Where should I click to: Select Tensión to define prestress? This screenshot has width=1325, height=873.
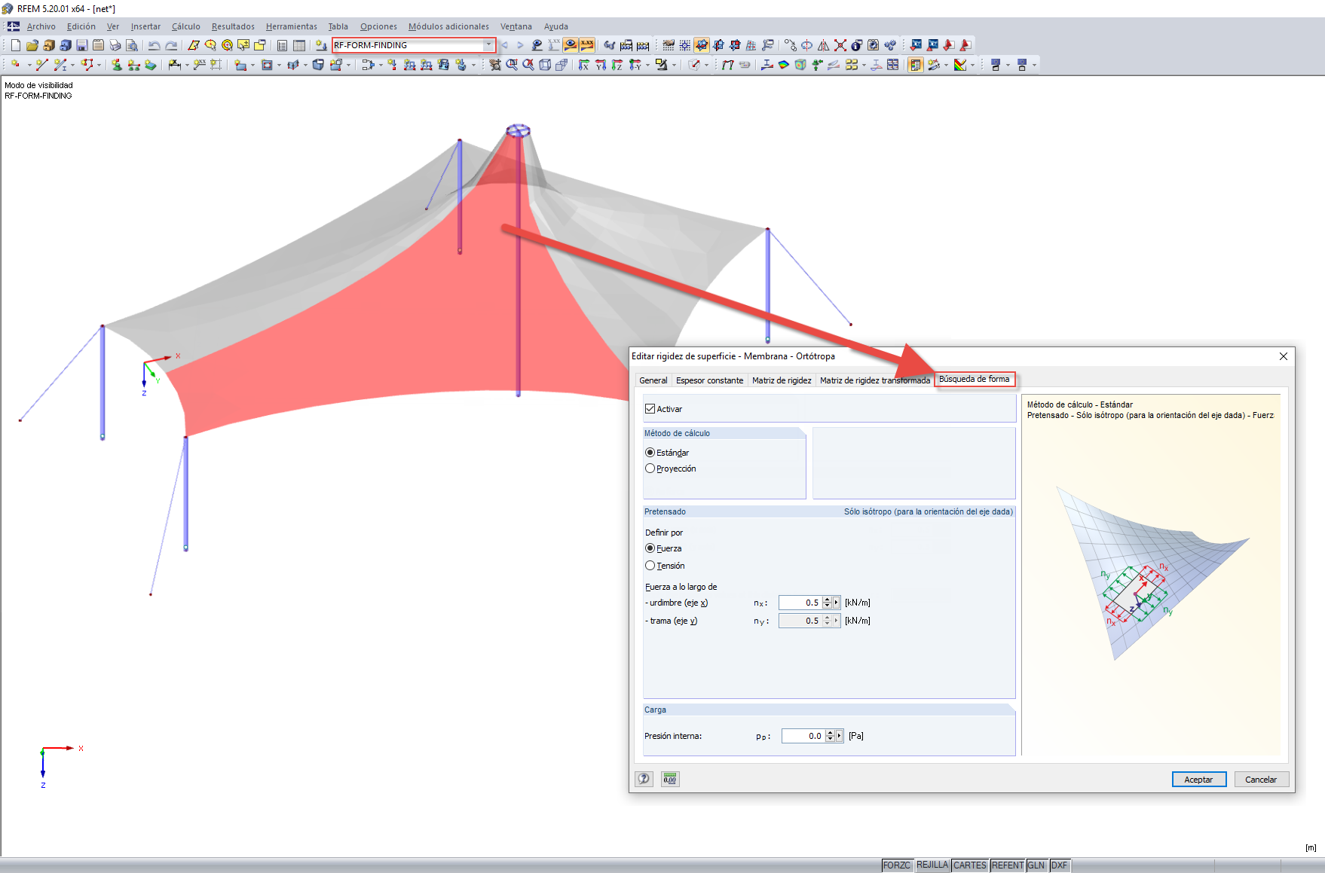[650, 566]
